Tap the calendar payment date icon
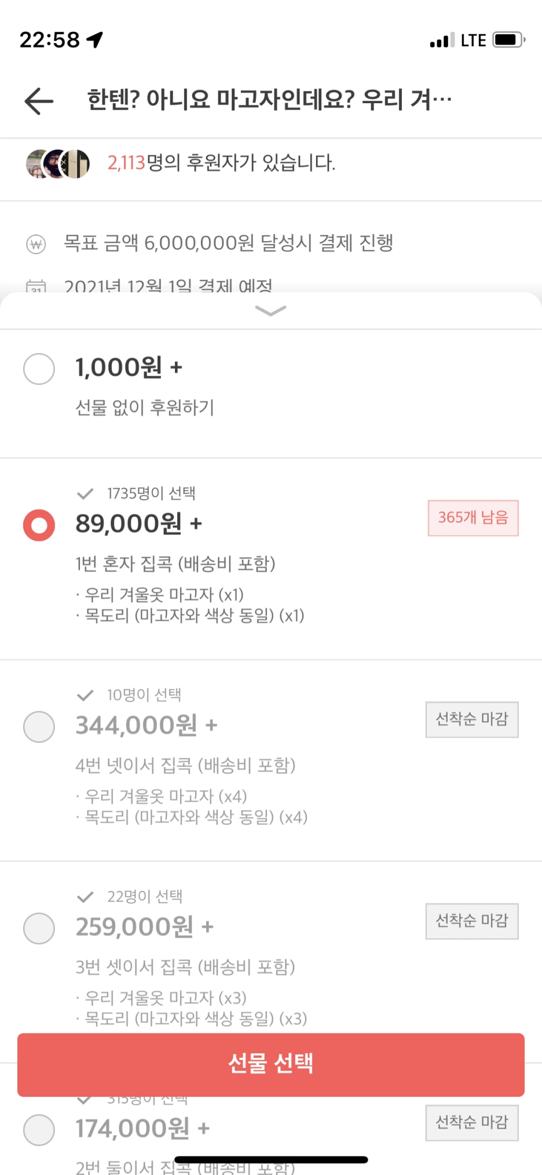 point(36,286)
